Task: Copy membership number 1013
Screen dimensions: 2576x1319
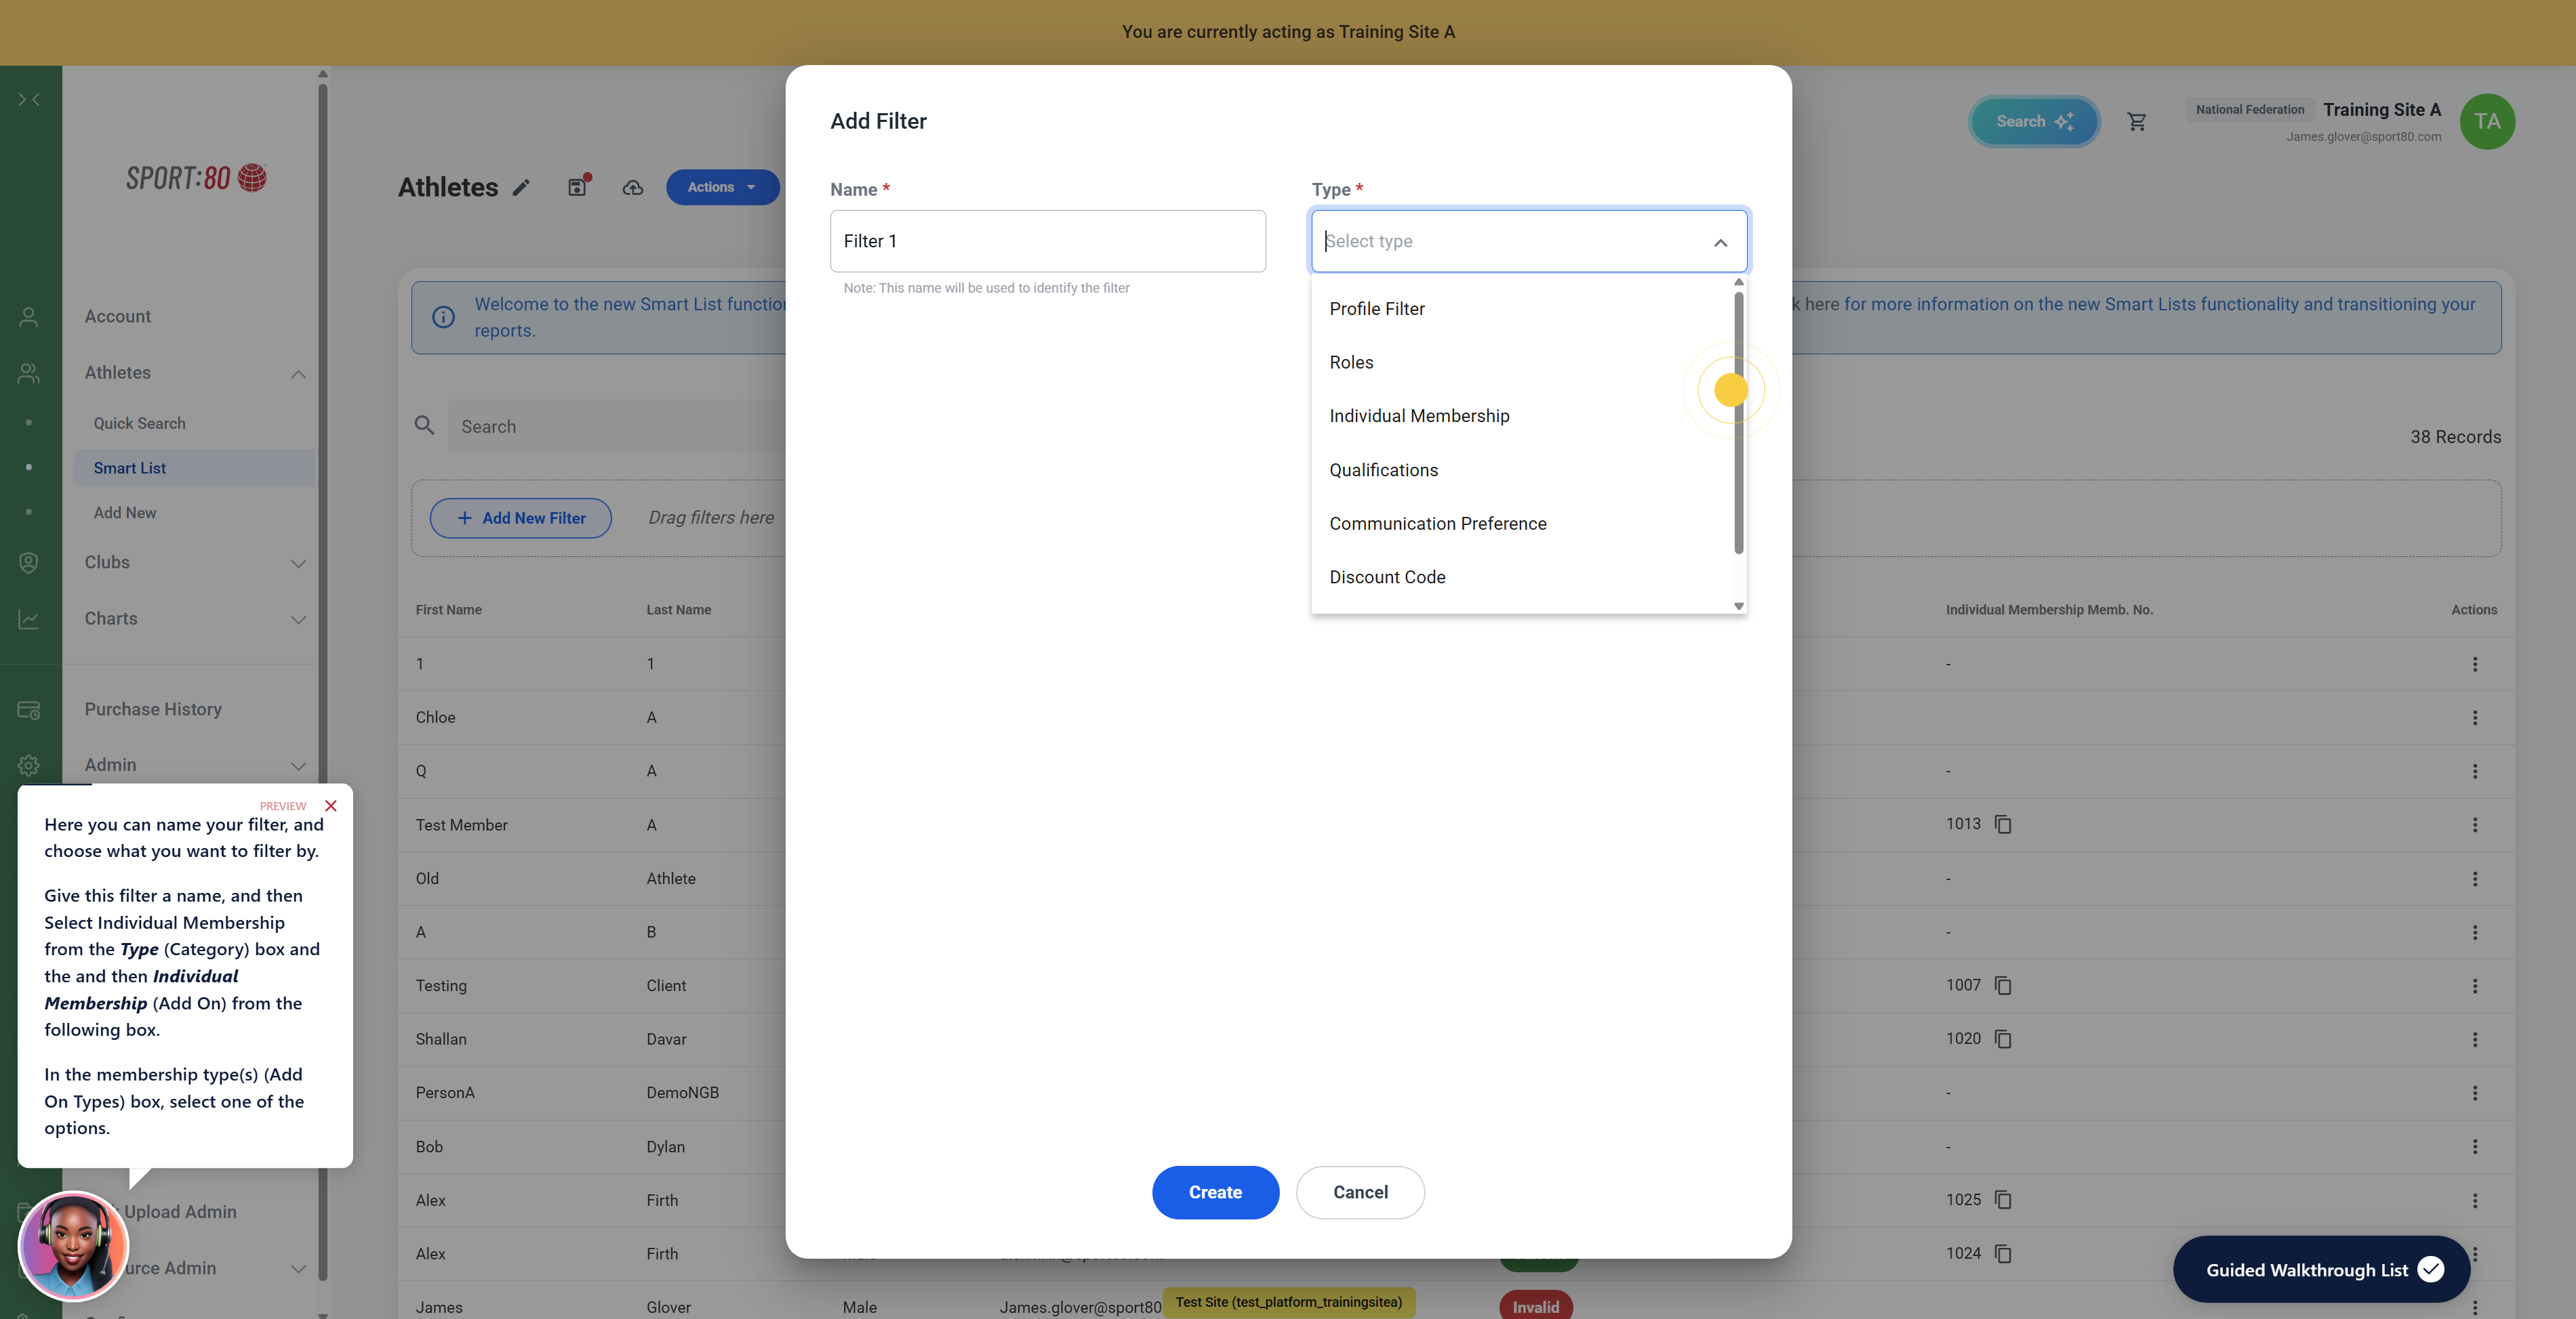Action: tap(2003, 824)
